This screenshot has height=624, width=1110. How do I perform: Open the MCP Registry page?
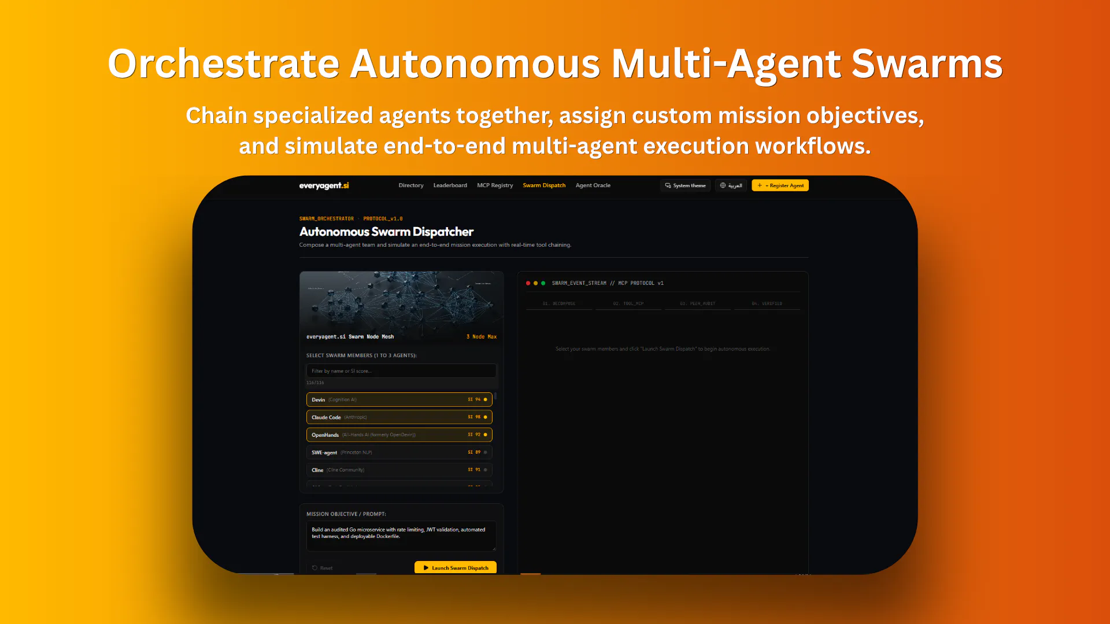495,185
